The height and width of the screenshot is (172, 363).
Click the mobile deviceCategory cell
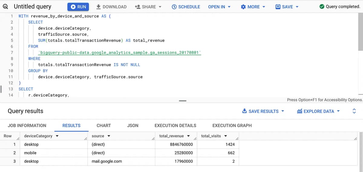[54, 153]
